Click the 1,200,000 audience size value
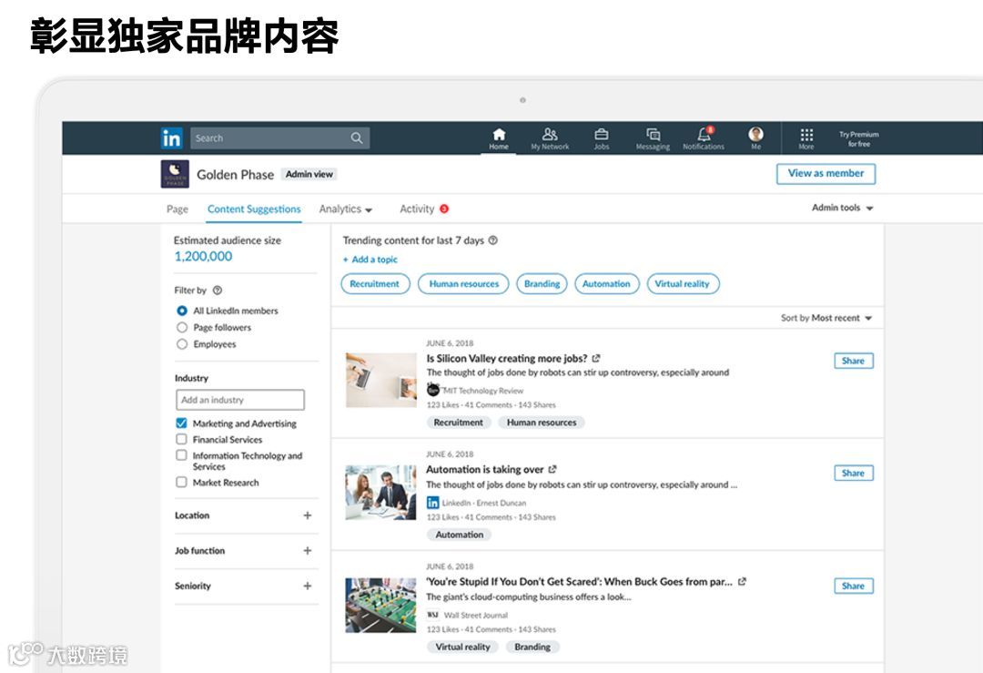Image resolution: width=983 pixels, height=673 pixels. 203,256
